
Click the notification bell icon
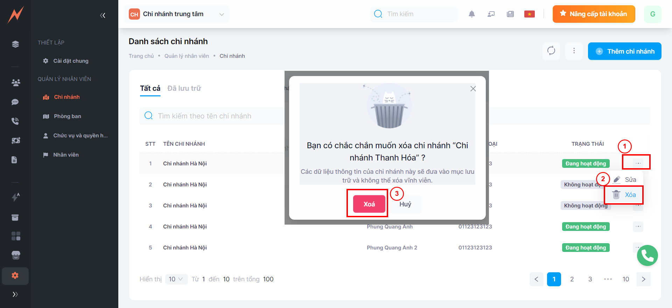472,14
